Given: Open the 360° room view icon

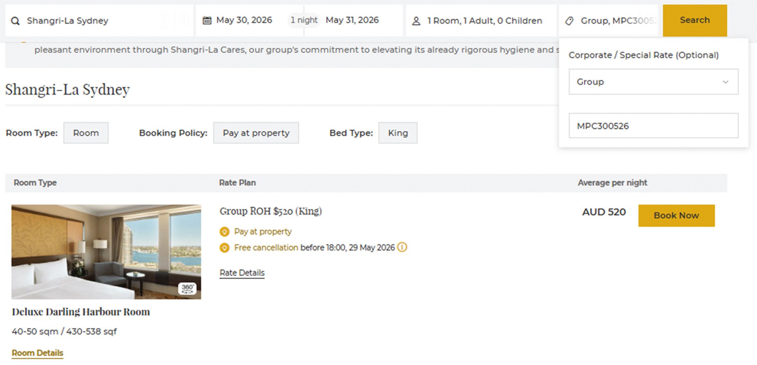Looking at the screenshot, I should (187, 289).
